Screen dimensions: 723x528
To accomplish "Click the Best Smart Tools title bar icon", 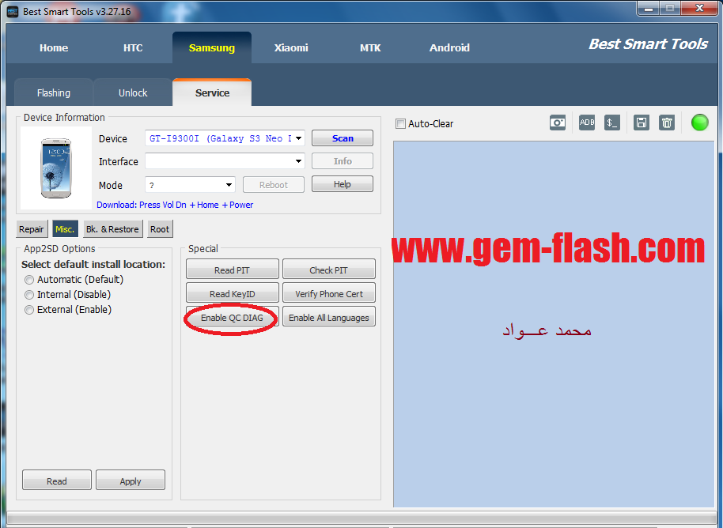I will (13, 12).
